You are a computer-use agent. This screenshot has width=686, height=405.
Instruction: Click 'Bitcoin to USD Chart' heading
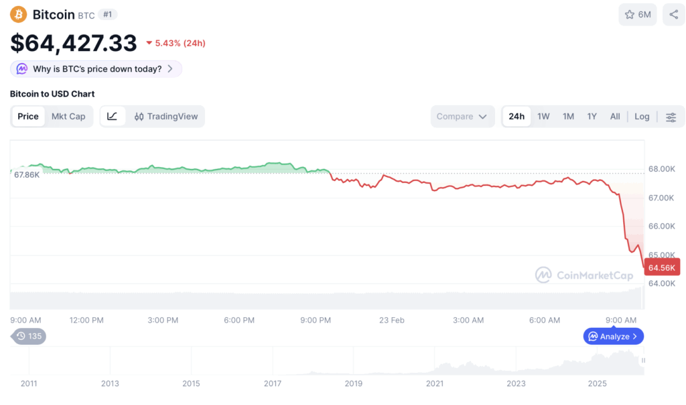point(52,94)
